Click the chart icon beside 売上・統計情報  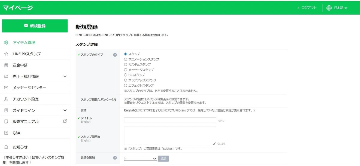point(6,76)
